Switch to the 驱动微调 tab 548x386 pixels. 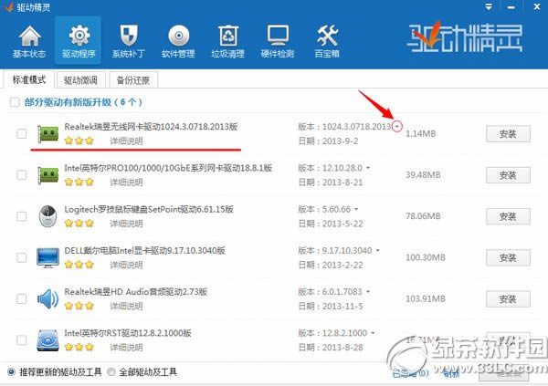click(80, 80)
